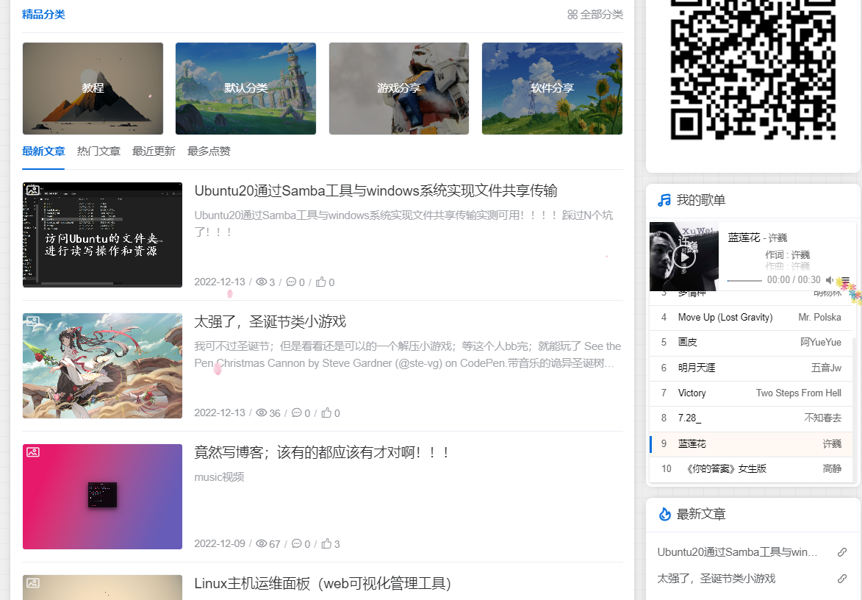Screen dimensions: 862x600
Task: Switch to the 热门文章 tab
Action: pos(98,151)
